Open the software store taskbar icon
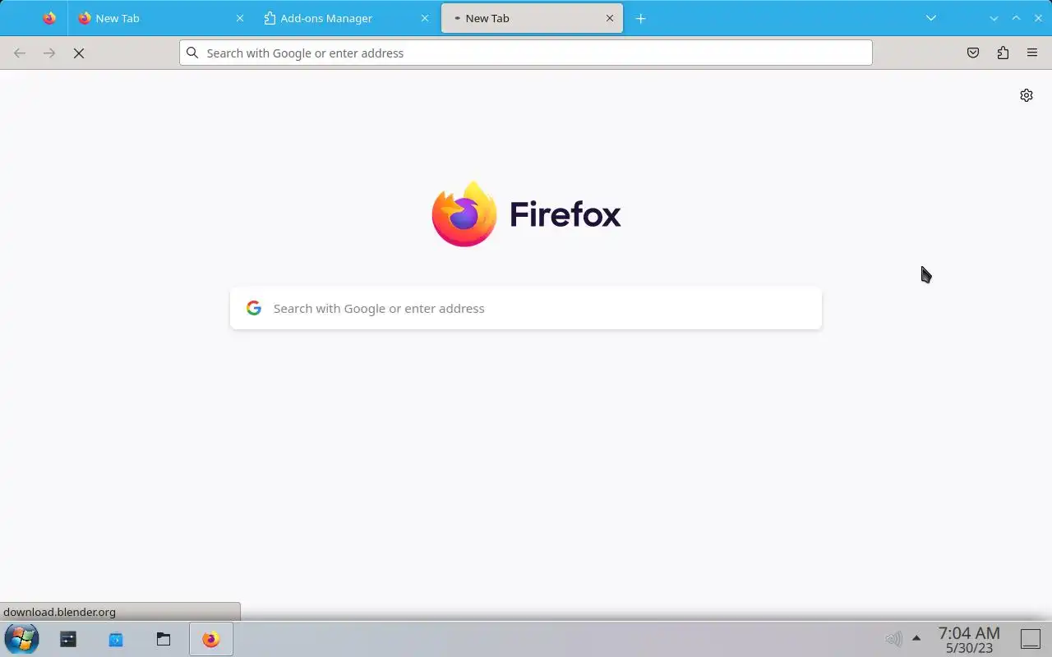1052x657 pixels. coord(116,639)
